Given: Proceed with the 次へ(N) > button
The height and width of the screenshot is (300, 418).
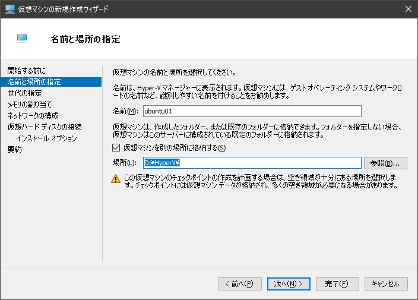Looking at the screenshot, I should 289,284.
